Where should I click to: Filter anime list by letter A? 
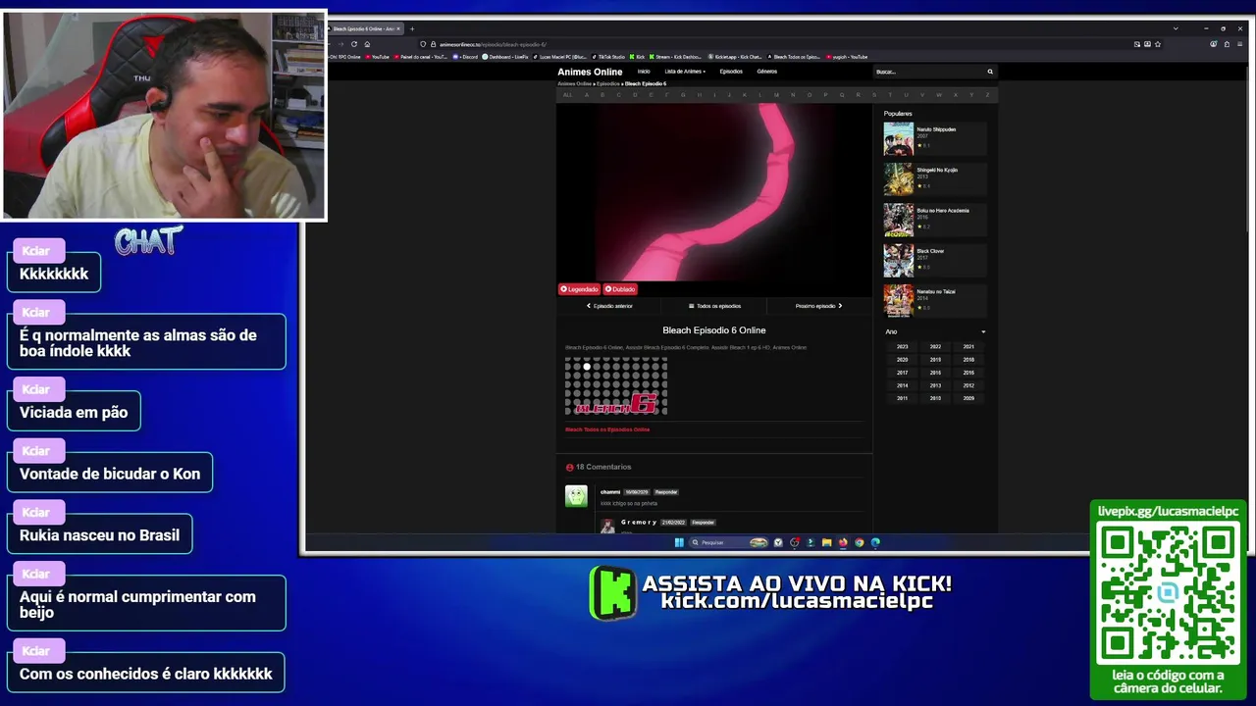(587, 95)
